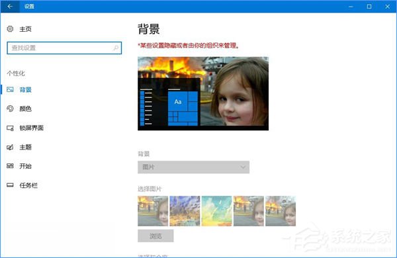Click the 个性化 section heading
397x258 pixels.
[16, 73]
